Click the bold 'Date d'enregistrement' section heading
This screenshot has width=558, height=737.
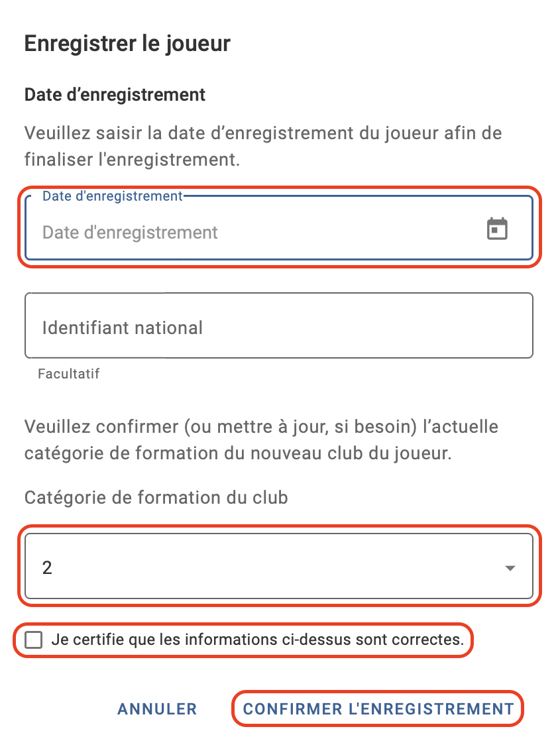[115, 95]
